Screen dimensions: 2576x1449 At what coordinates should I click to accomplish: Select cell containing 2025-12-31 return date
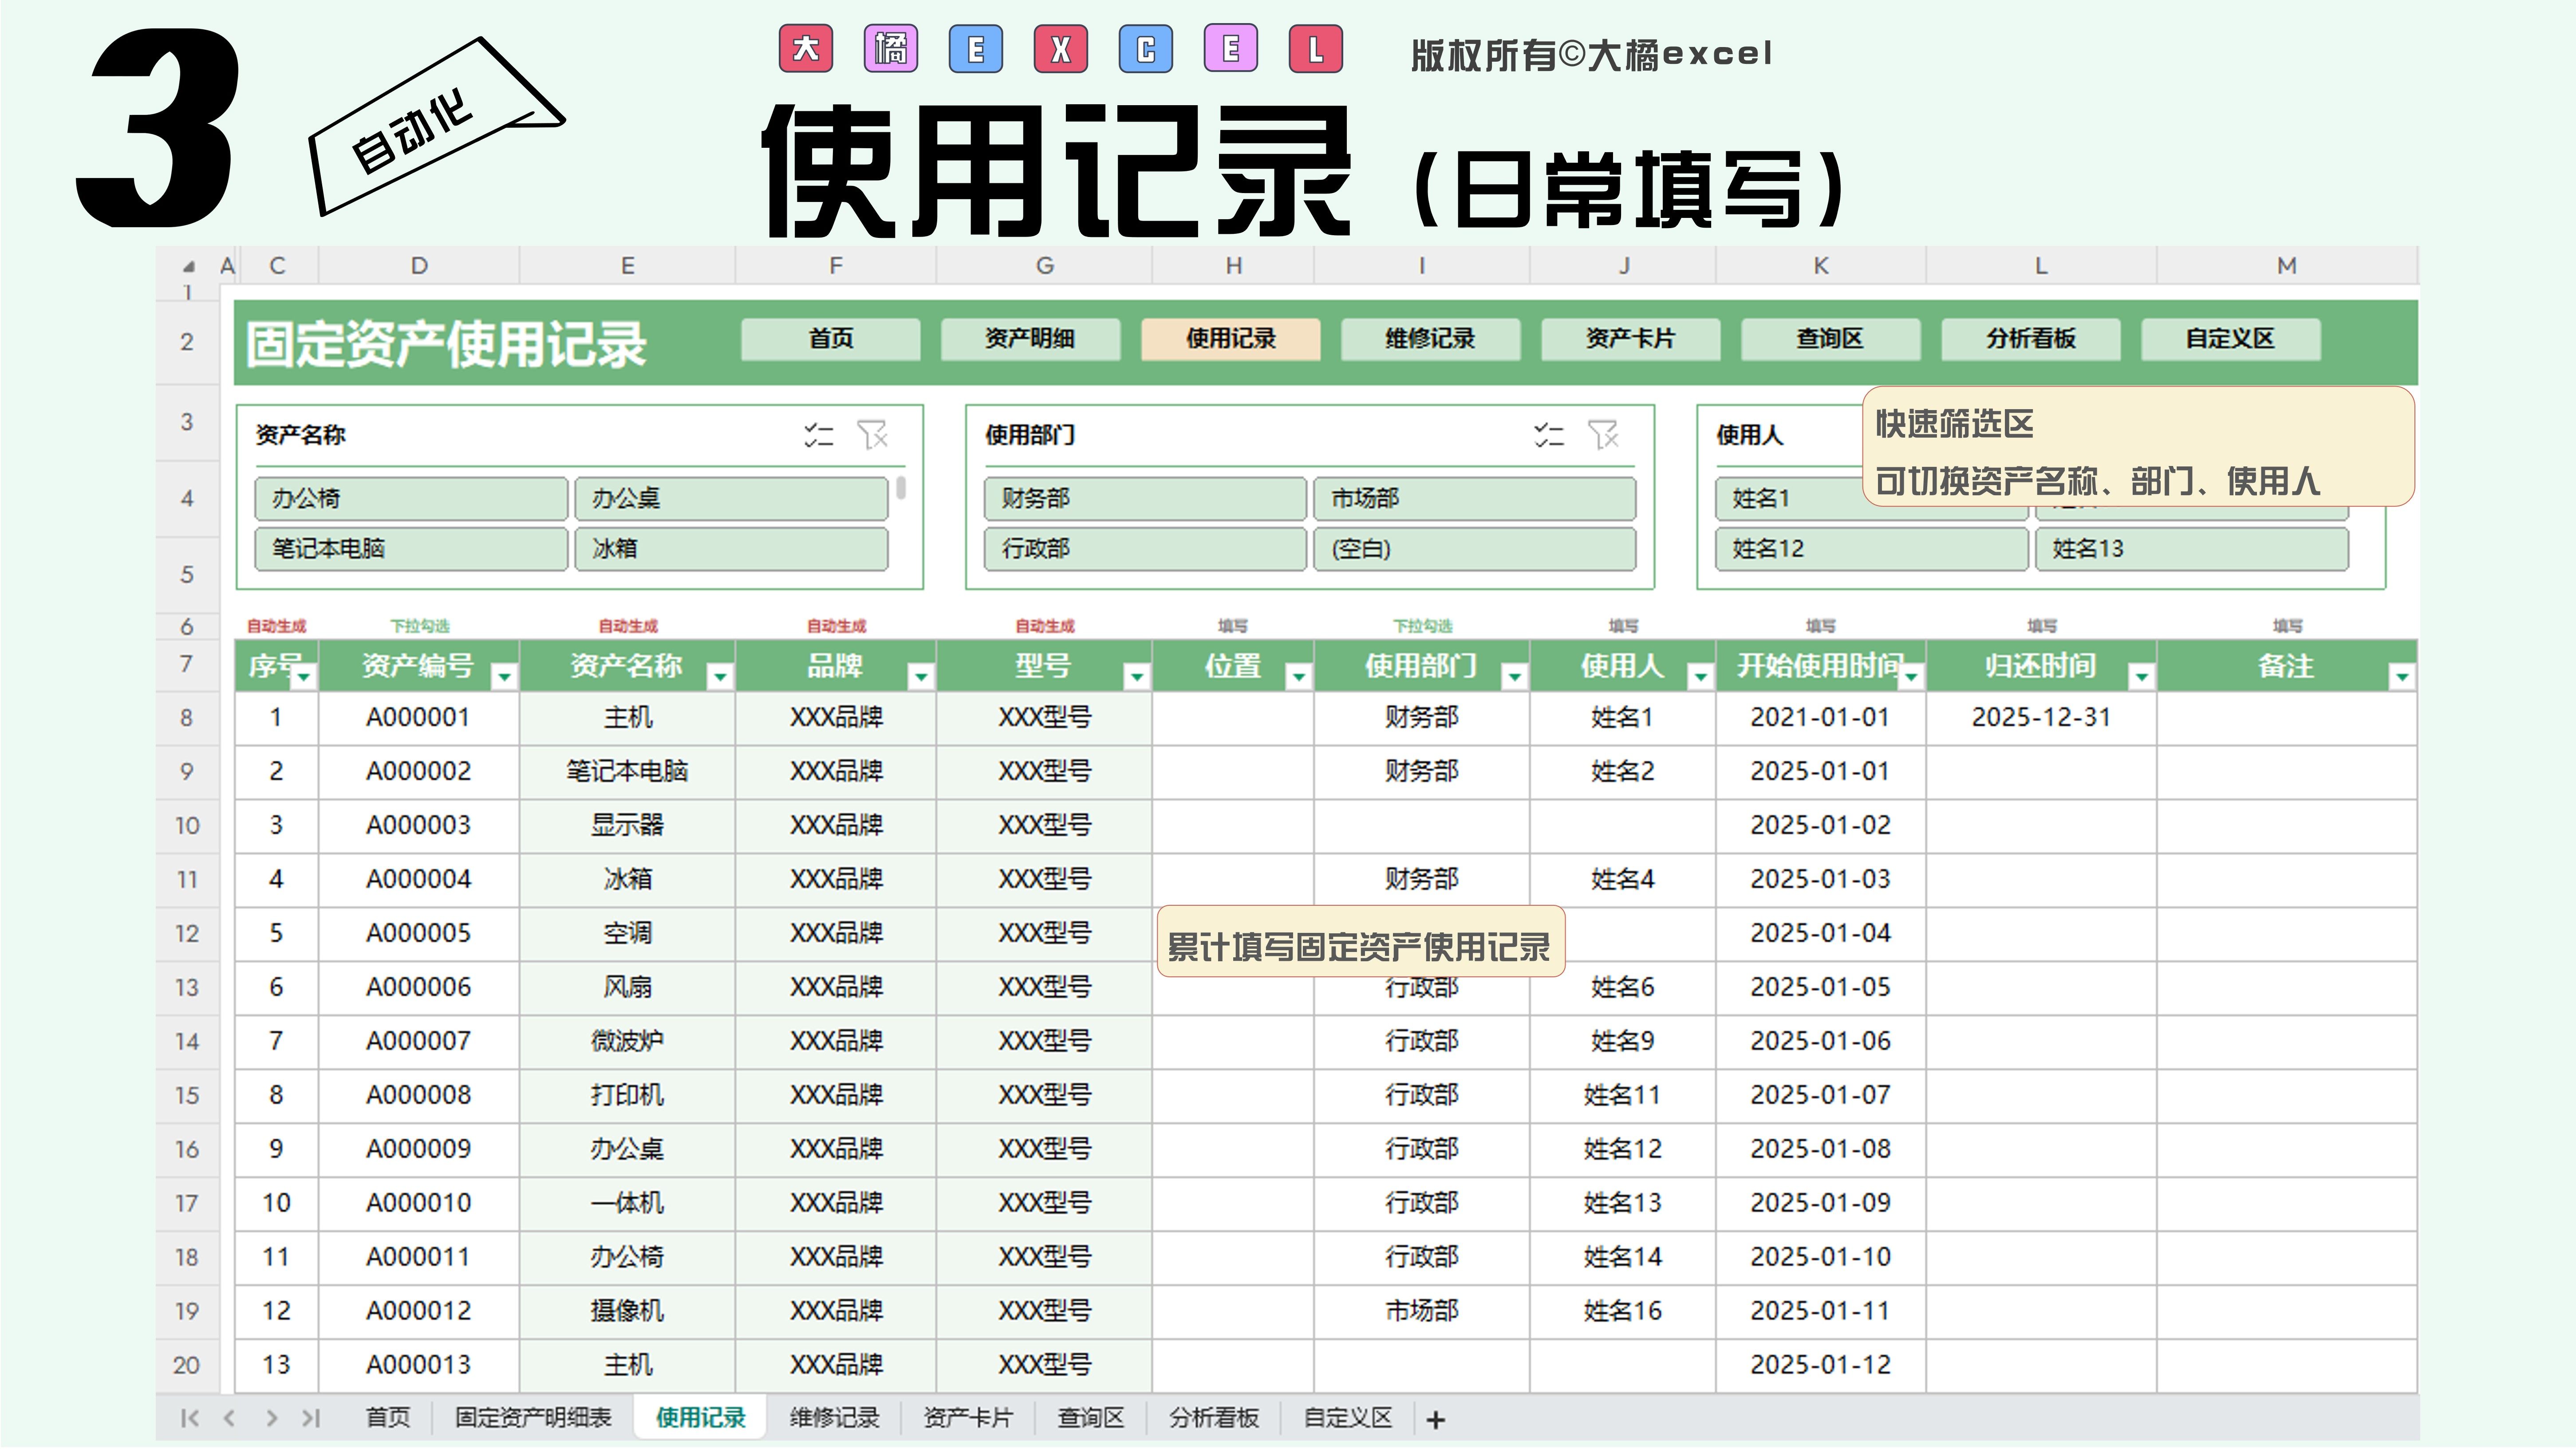coord(2040,718)
